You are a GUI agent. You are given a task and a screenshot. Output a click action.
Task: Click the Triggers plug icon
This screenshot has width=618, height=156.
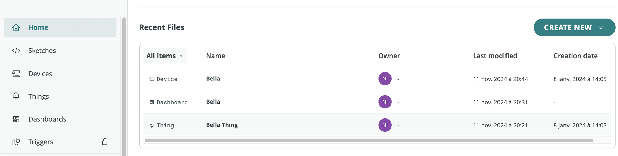click(x=16, y=142)
